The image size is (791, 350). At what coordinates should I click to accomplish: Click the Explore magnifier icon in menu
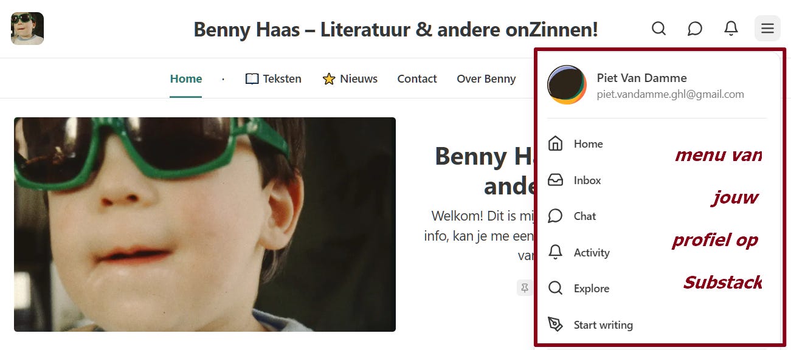point(555,288)
